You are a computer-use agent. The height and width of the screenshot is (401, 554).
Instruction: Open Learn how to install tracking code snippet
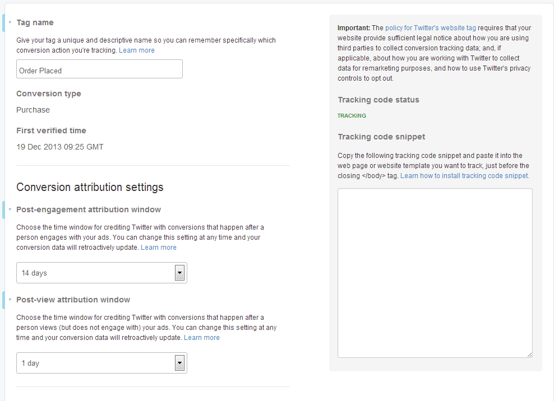coord(465,176)
